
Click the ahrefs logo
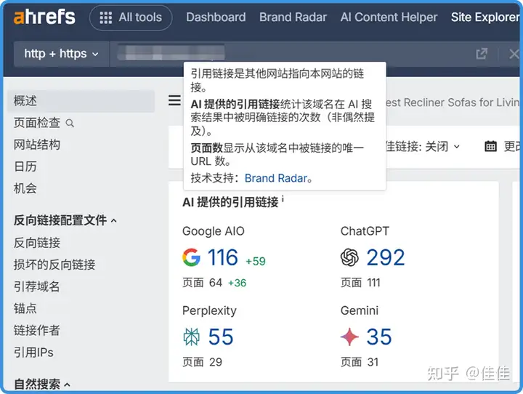[44, 17]
